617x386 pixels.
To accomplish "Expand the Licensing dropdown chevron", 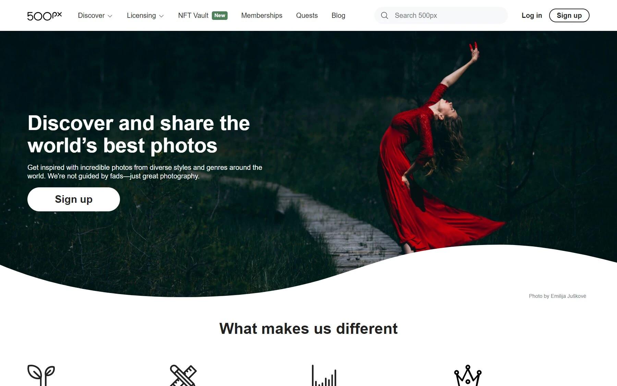I will click(x=161, y=16).
